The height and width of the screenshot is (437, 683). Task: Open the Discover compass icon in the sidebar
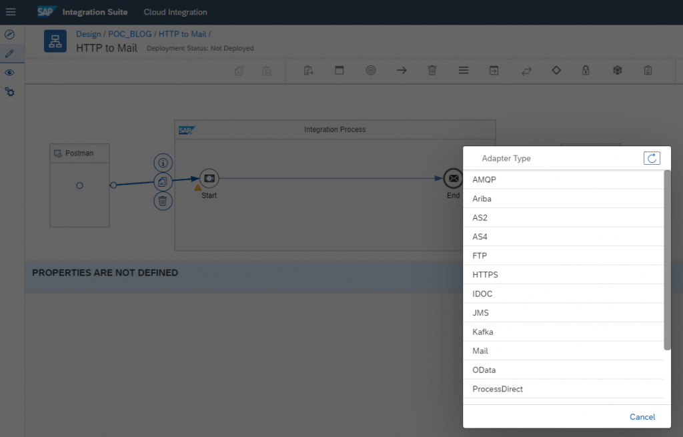tap(9, 35)
